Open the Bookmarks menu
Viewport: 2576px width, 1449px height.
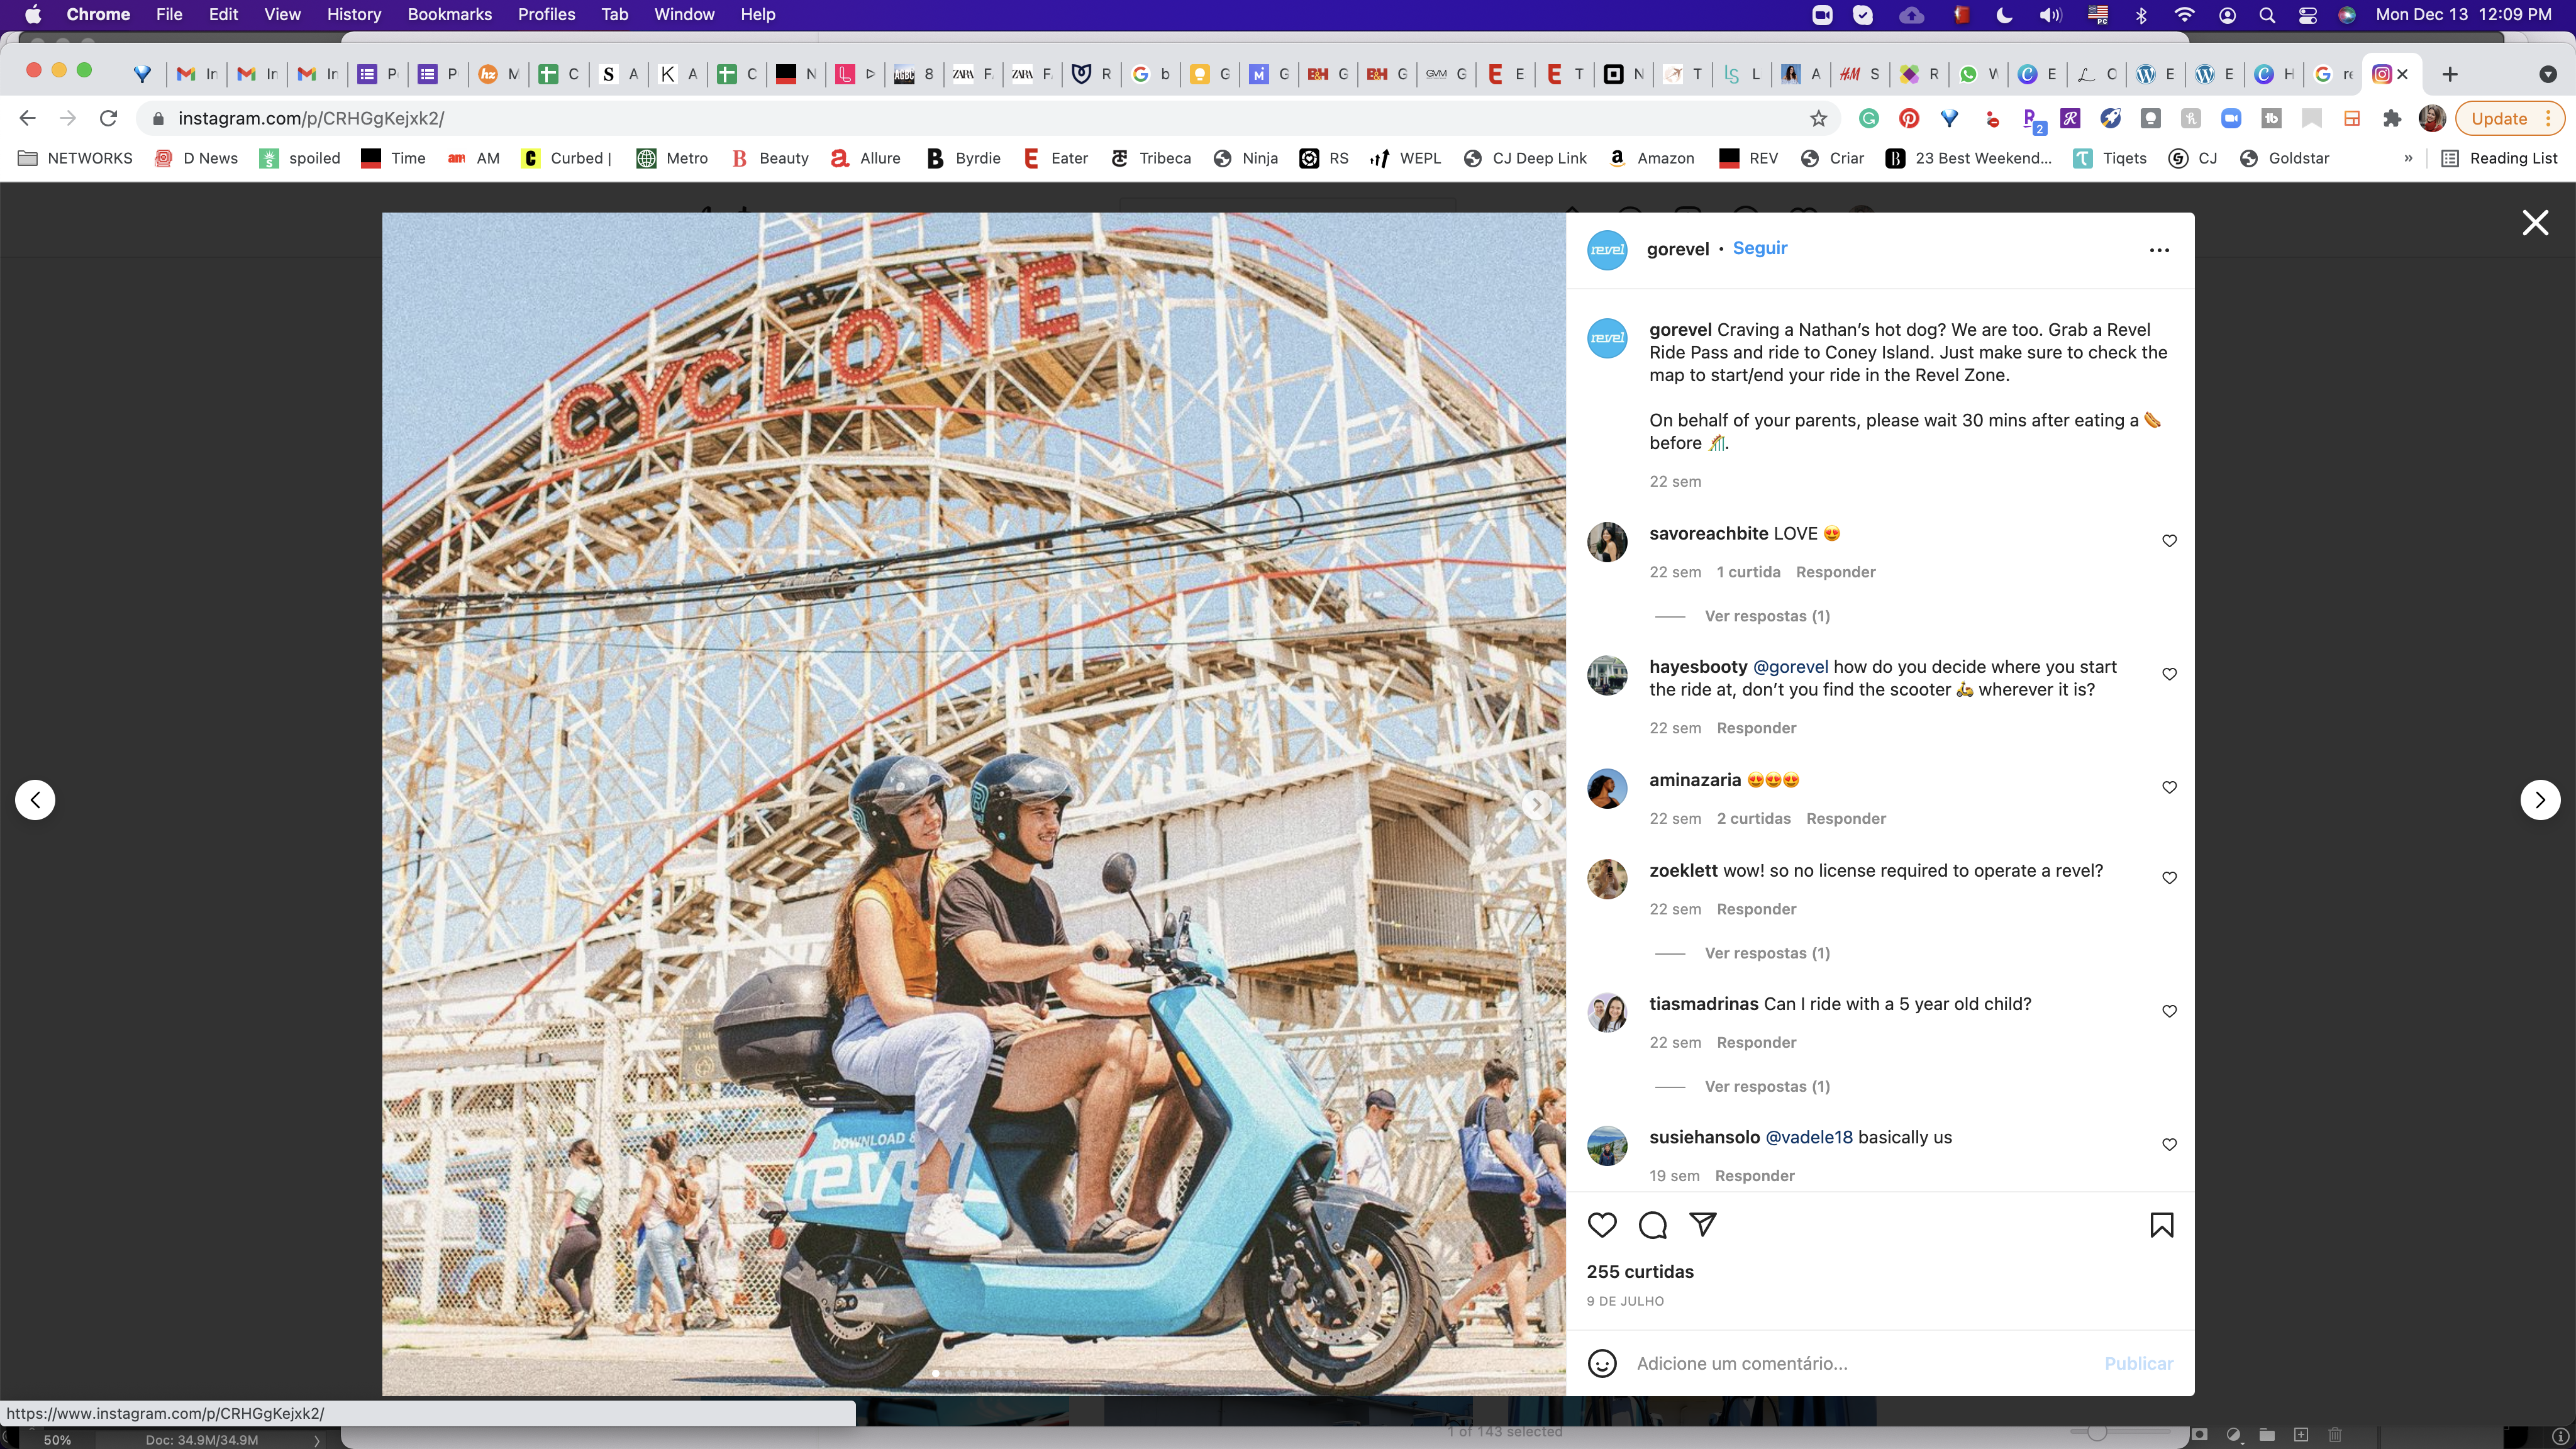(x=449, y=14)
